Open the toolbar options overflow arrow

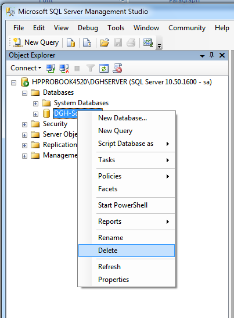[160, 47]
